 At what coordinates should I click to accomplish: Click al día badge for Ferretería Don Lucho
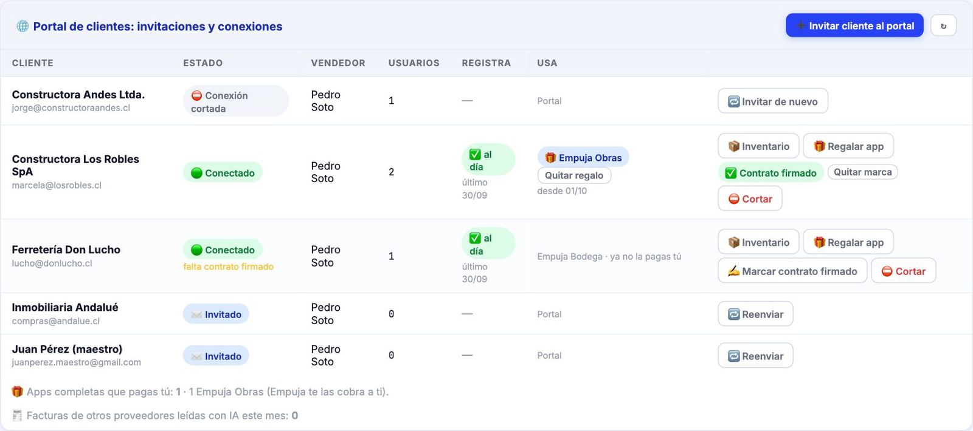(x=488, y=244)
